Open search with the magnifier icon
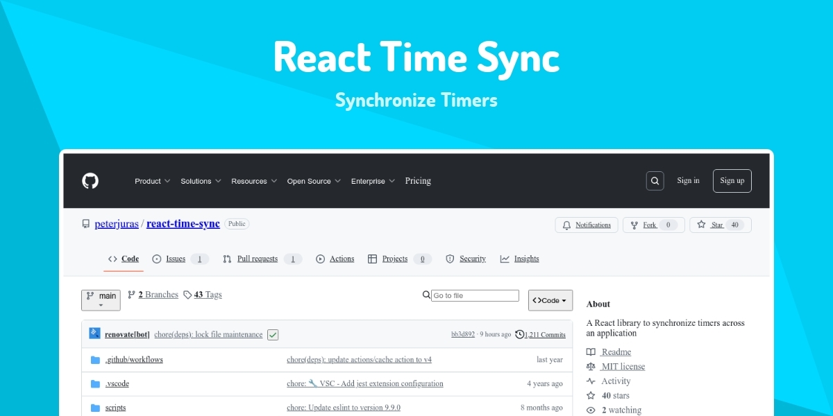The image size is (833, 416). click(x=655, y=181)
